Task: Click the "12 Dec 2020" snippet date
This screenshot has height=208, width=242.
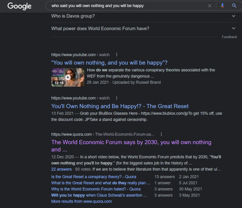Action: [x=63, y=157]
